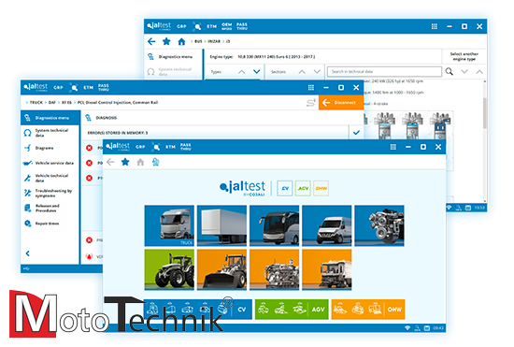Screen dimensions: 514x347
Task: Click the orange Disconnect button
Action: click(x=341, y=103)
